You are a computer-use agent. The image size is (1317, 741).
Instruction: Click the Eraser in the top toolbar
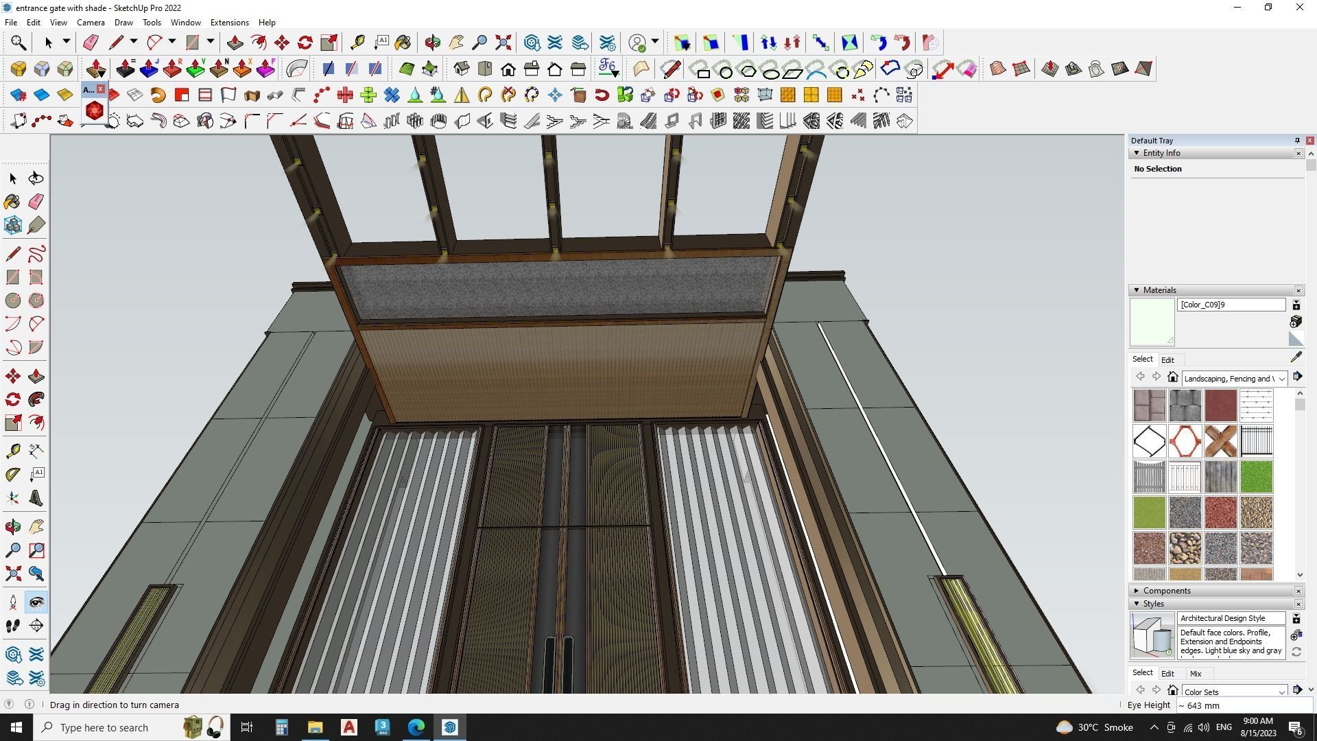91,43
